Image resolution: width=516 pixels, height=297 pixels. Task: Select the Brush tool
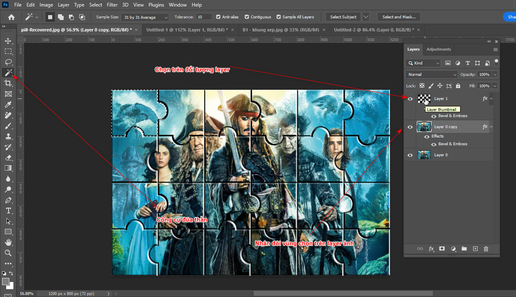coord(8,126)
